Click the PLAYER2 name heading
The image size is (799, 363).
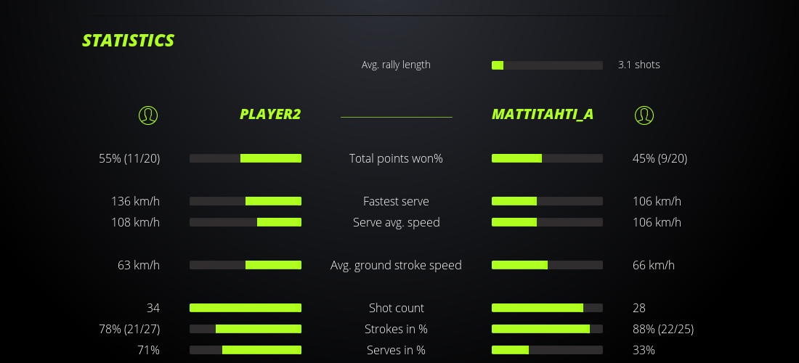tap(270, 115)
